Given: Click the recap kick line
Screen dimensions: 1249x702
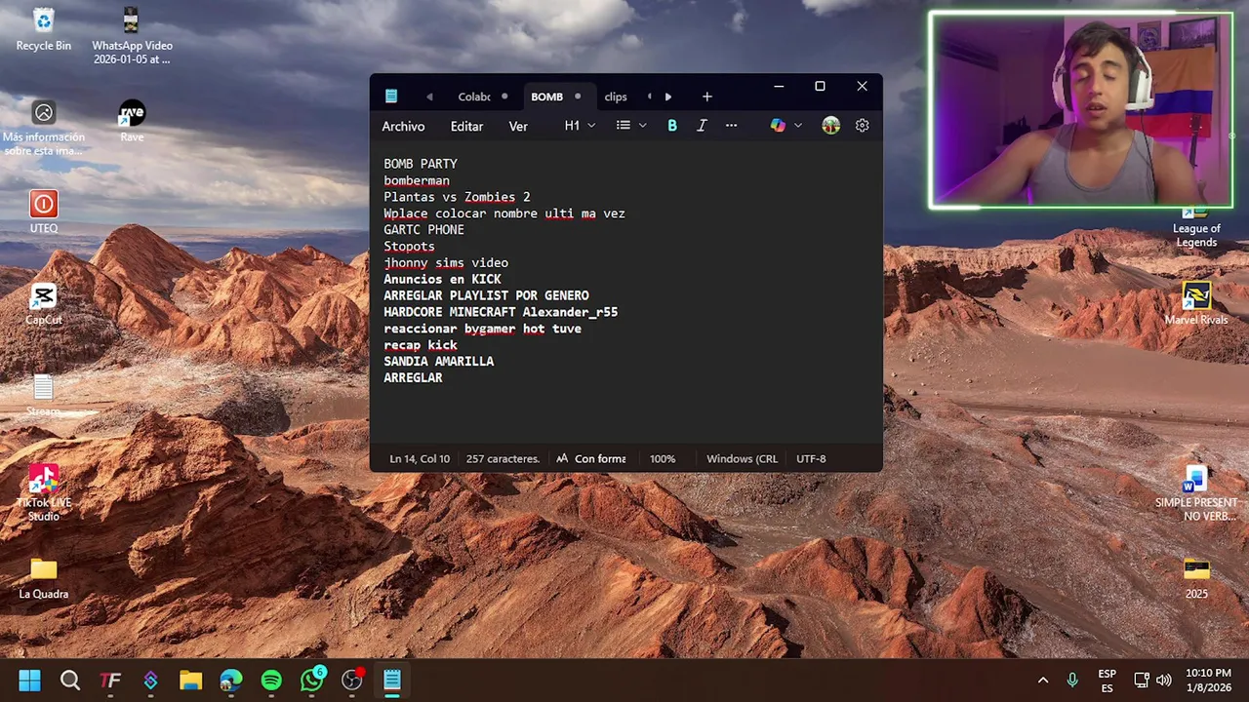Looking at the screenshot, I should pos(421,345).
